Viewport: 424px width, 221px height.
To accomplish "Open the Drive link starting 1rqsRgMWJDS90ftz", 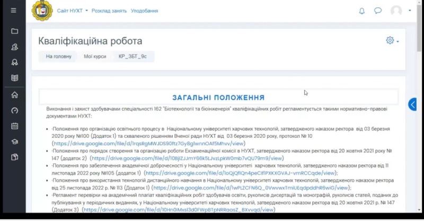I will [x=148, y=144].
